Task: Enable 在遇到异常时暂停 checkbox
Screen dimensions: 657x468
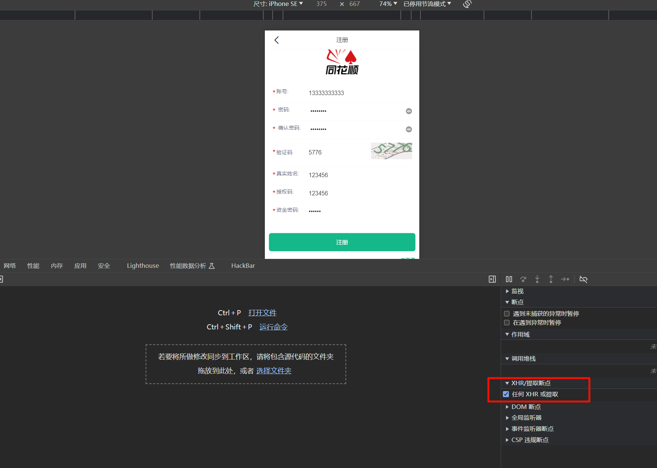Action: click(507, 322)
